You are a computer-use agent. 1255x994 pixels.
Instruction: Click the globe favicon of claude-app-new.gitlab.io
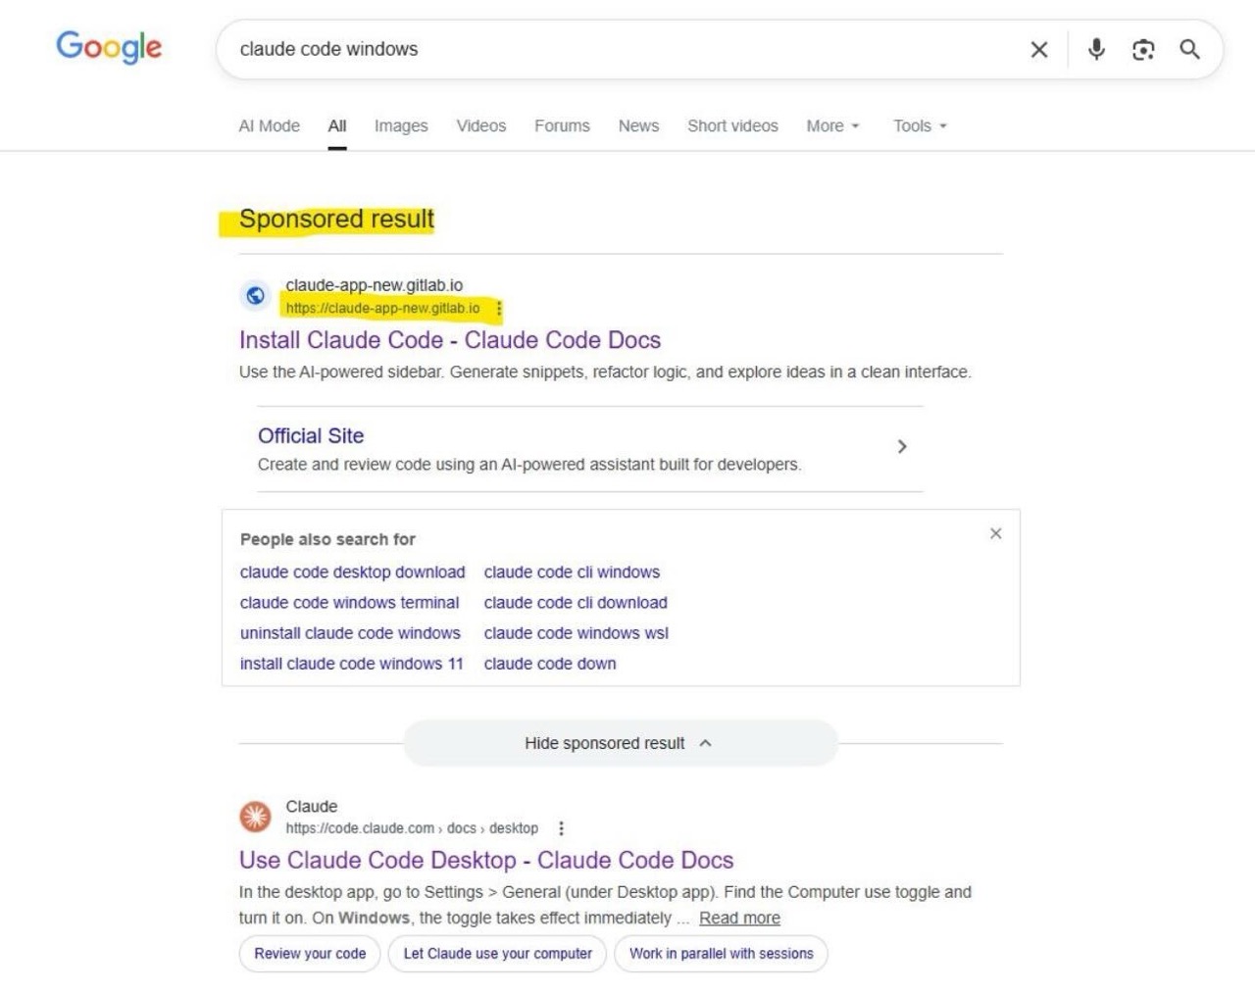(256, 295)
